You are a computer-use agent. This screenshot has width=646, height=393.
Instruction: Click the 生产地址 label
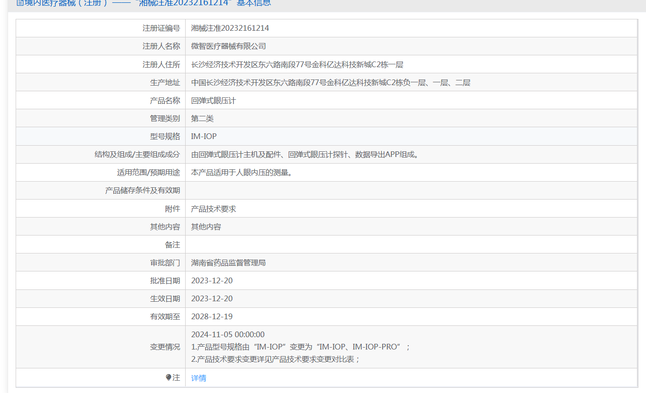coord(165,82)
